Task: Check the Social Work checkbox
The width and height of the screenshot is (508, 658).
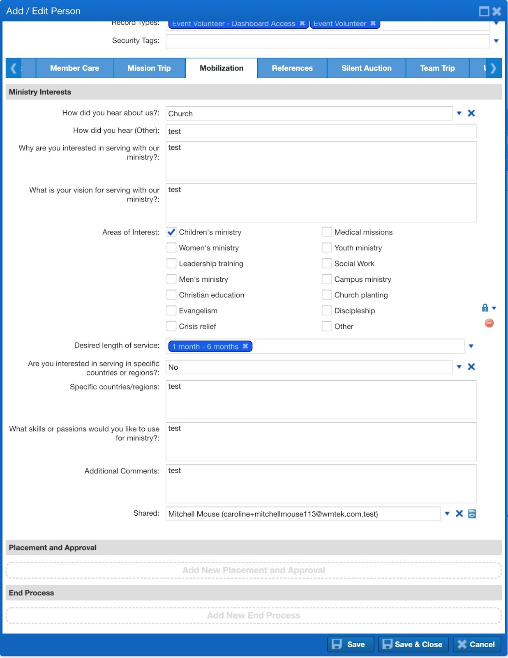Action: 327,264
